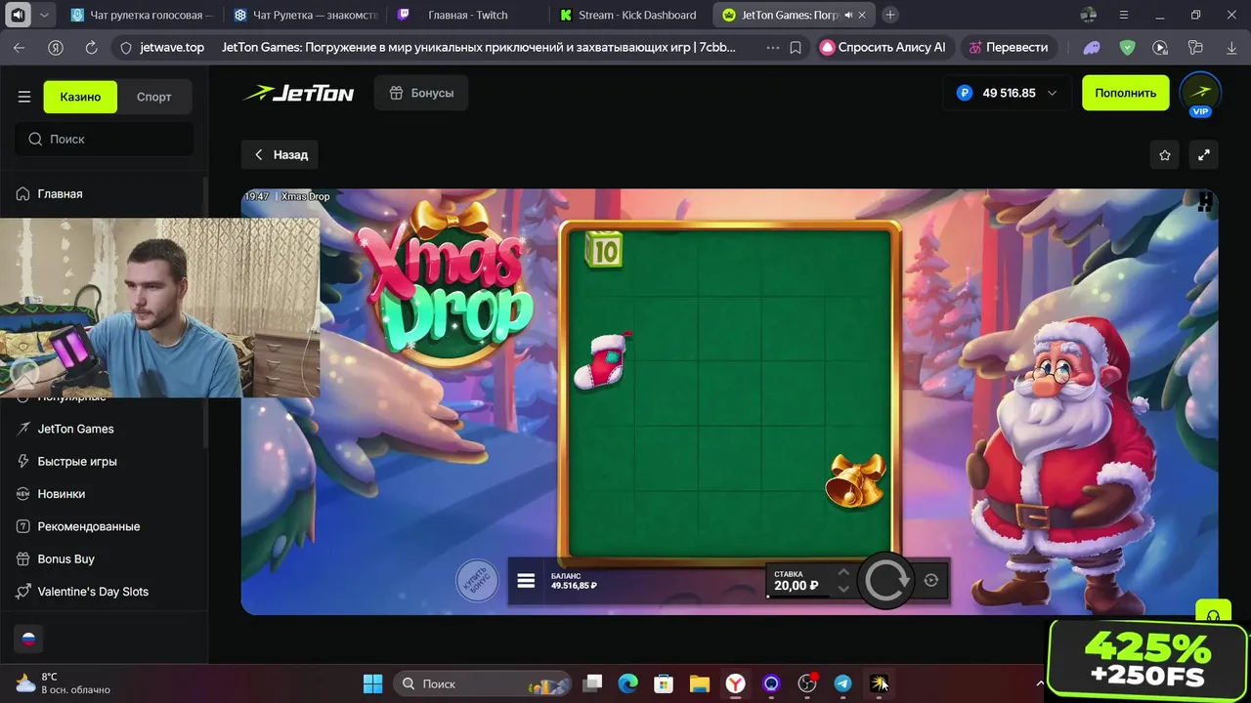Screen dimensions: 1251x703
Task: Bookmark this page
Action: pyautogui.click(x=796, y=47)
